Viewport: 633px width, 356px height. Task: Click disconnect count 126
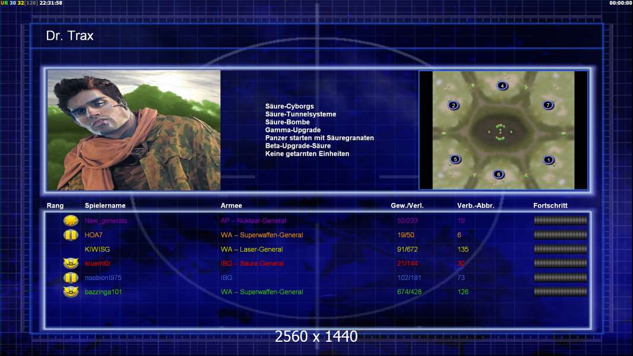[x=463, y=292]
